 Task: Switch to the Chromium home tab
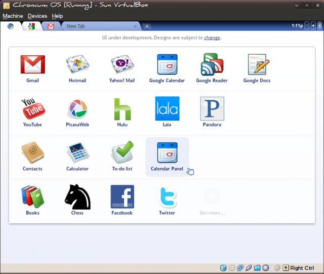(11, 26)
